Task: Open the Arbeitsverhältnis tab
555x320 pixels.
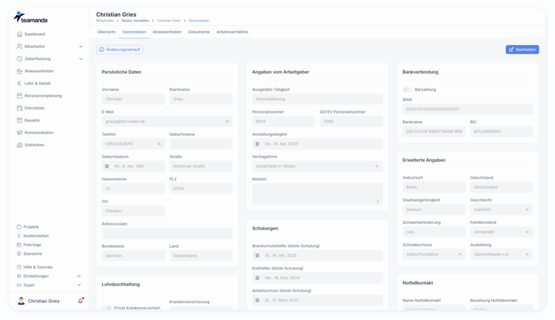Action: (232, 32)
